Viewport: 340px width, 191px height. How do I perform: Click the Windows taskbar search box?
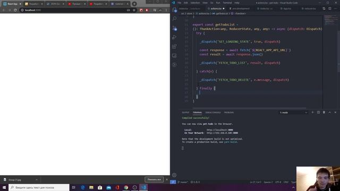(39, 187)
